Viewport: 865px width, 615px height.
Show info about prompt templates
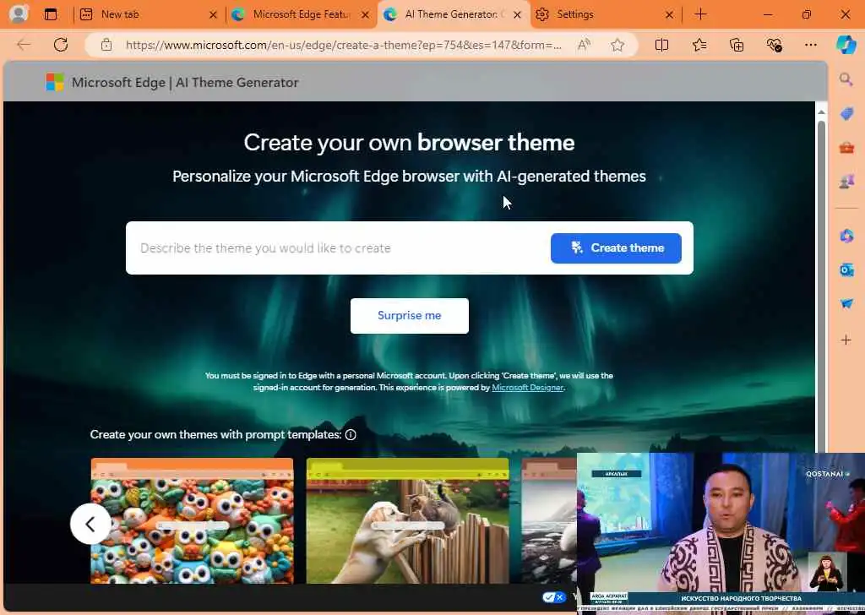pos(351,434)
